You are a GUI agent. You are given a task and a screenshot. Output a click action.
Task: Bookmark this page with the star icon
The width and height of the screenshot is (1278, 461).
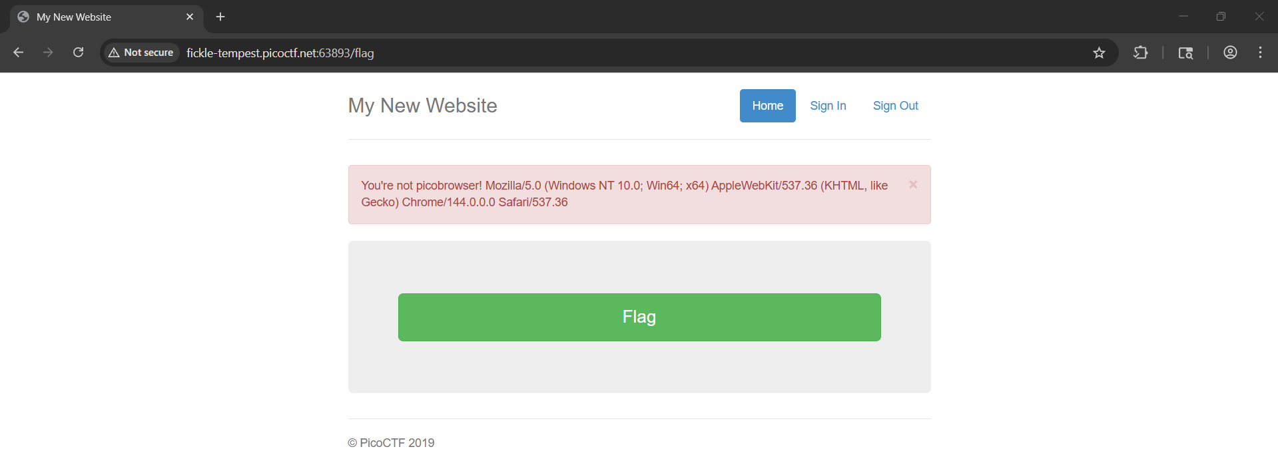1099,53
